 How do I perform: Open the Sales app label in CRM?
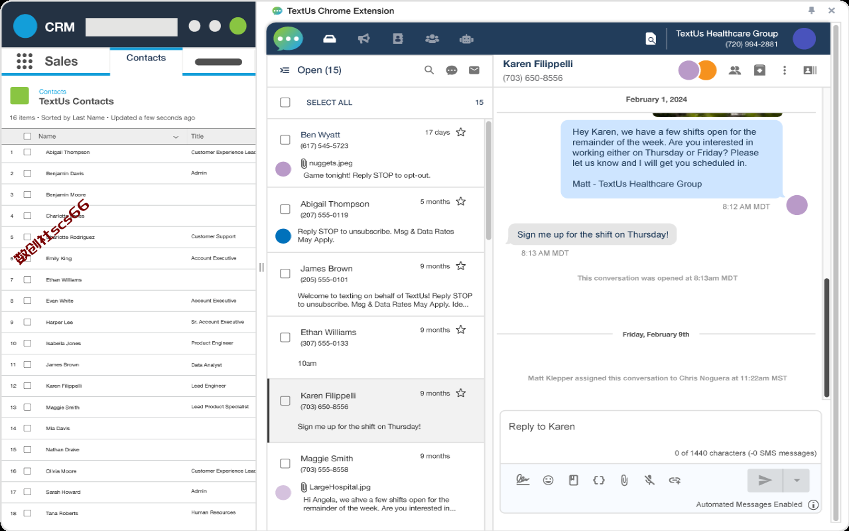point(61,61)
